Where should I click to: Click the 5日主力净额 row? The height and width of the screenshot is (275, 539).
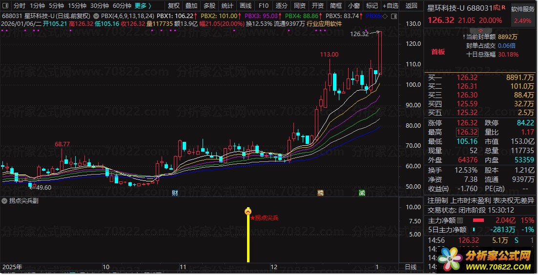pyautogui.click(x=481, y=230)
